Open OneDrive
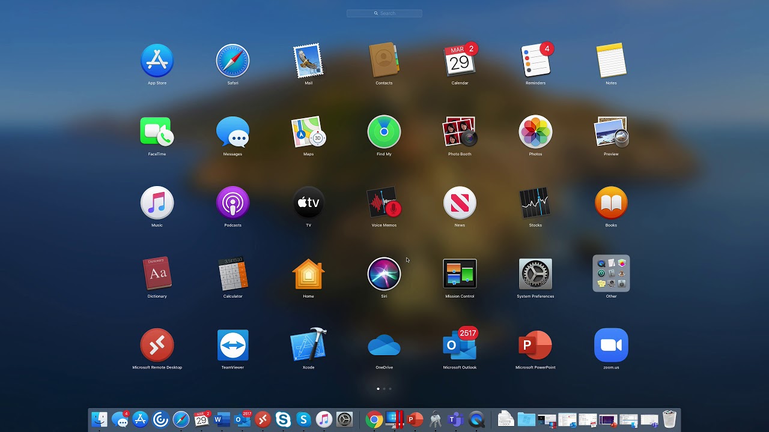The image size is (769, 432). pos(384,345)
